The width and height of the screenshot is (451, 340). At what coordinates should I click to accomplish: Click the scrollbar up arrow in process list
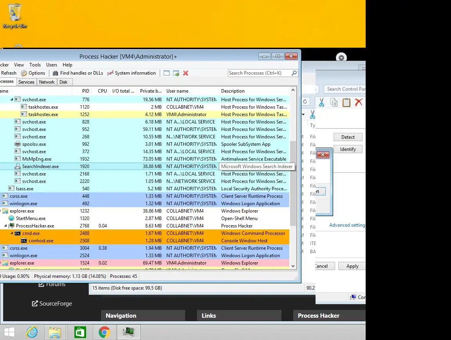coord(293,90)
